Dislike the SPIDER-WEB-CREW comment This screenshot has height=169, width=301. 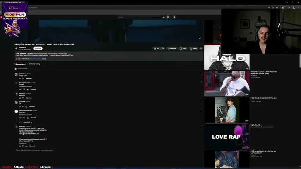(24, 89)
